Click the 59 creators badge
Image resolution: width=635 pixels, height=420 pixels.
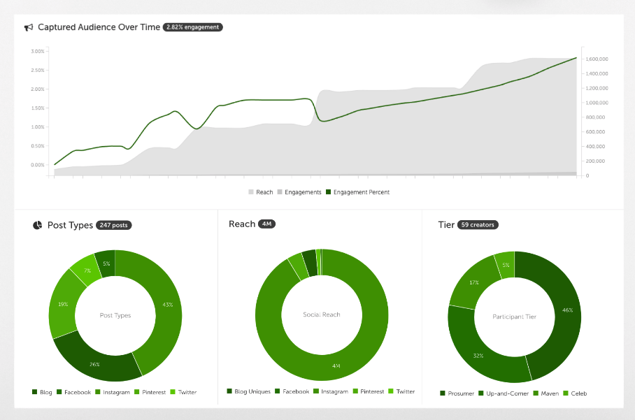point(478,225)
